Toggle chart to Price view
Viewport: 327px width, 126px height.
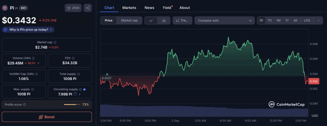point(108,20)
